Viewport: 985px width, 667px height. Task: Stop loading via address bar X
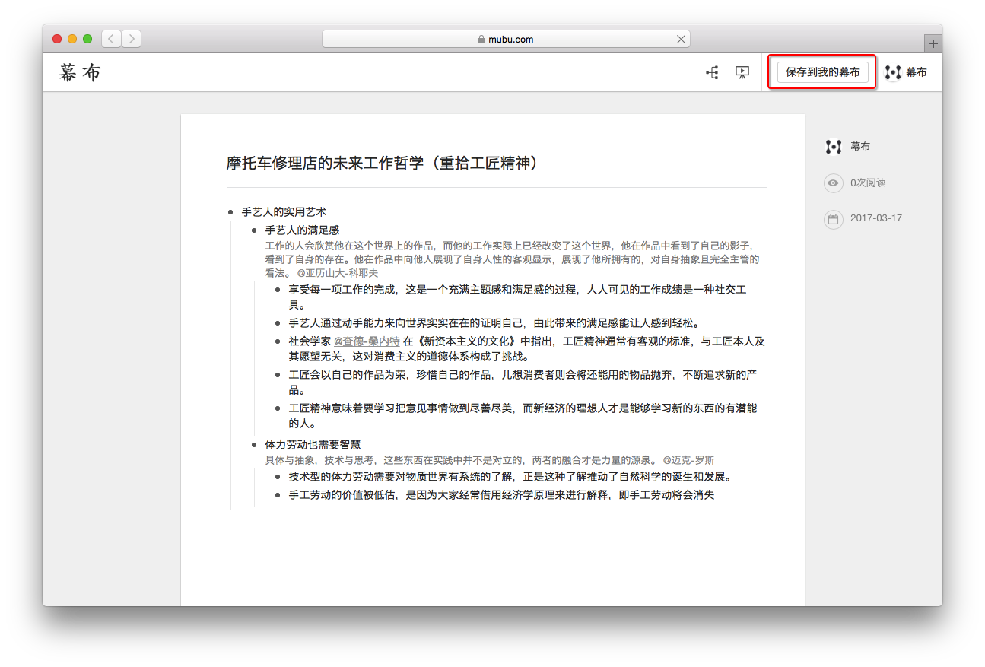(681, 40)
